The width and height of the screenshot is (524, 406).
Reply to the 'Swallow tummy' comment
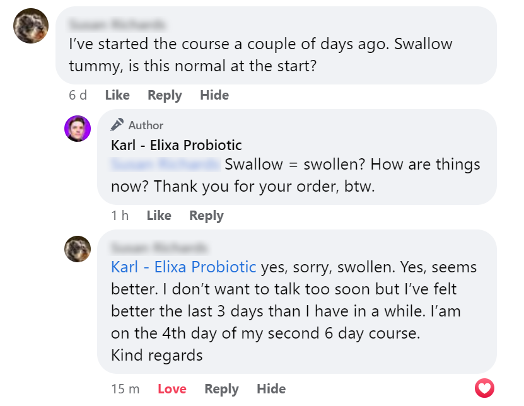click(x=165, y=95)
